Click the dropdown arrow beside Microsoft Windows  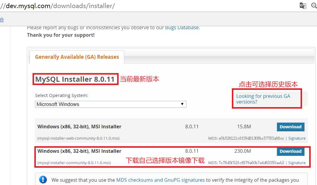182,104
